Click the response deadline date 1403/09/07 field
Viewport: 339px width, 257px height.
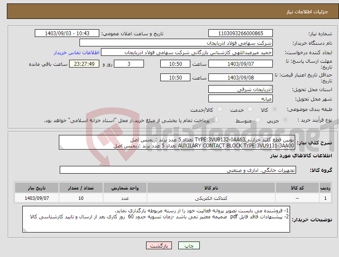click(x=241, y=64)
